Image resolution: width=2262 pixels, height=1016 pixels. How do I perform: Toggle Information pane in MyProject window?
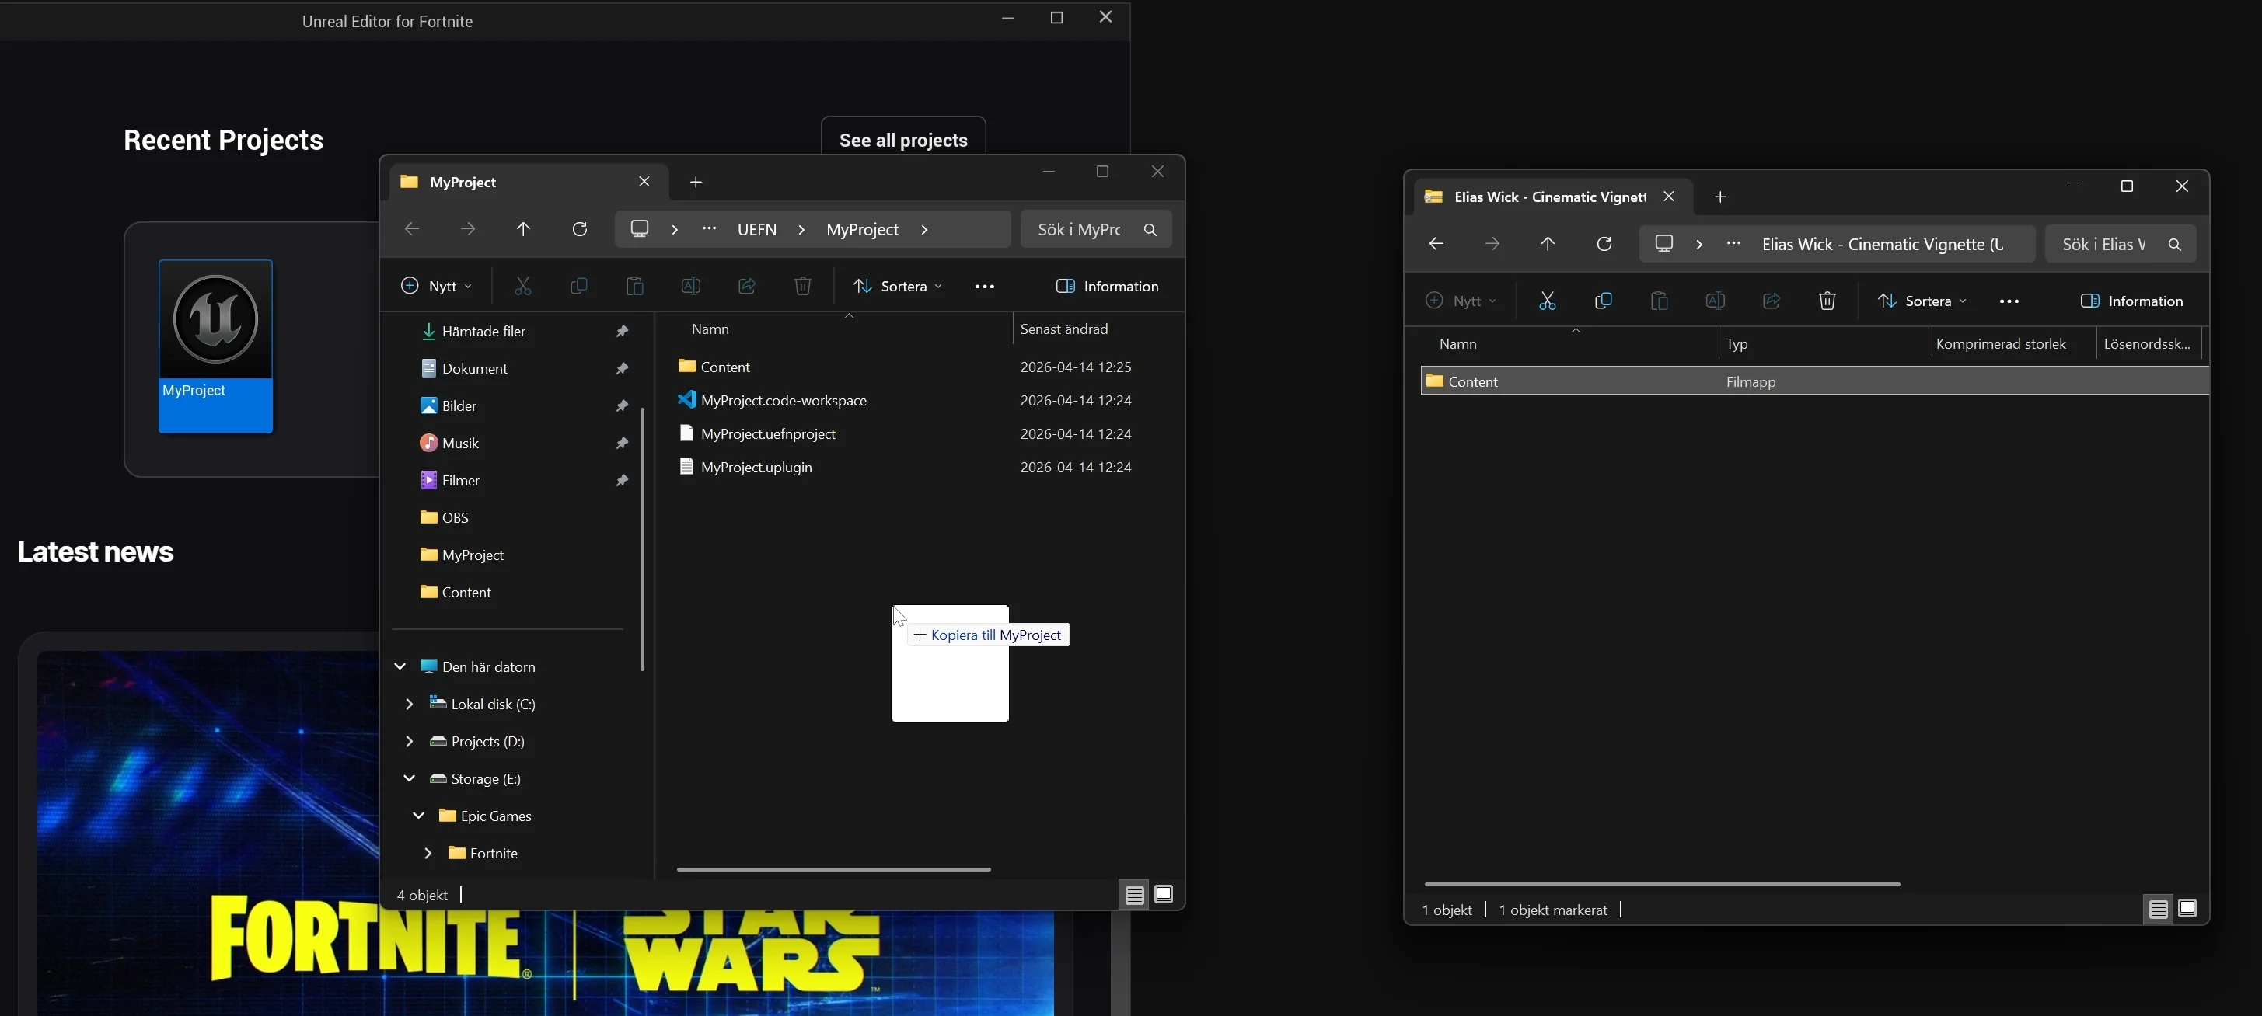tap(1107, 286)
